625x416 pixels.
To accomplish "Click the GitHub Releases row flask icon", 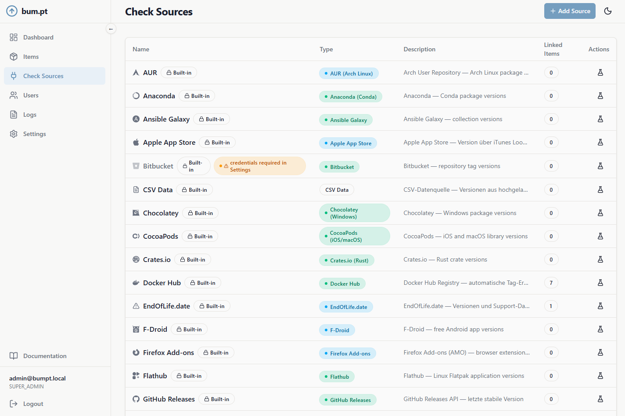I will [x=600, y=399].
